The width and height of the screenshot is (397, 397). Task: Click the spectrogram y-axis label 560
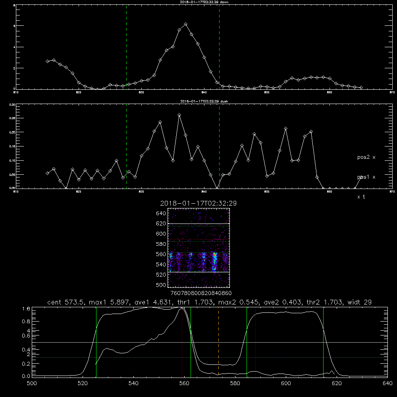(x=161, y=254)
